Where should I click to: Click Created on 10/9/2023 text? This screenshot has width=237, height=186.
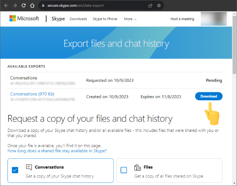tap(107, 97)
